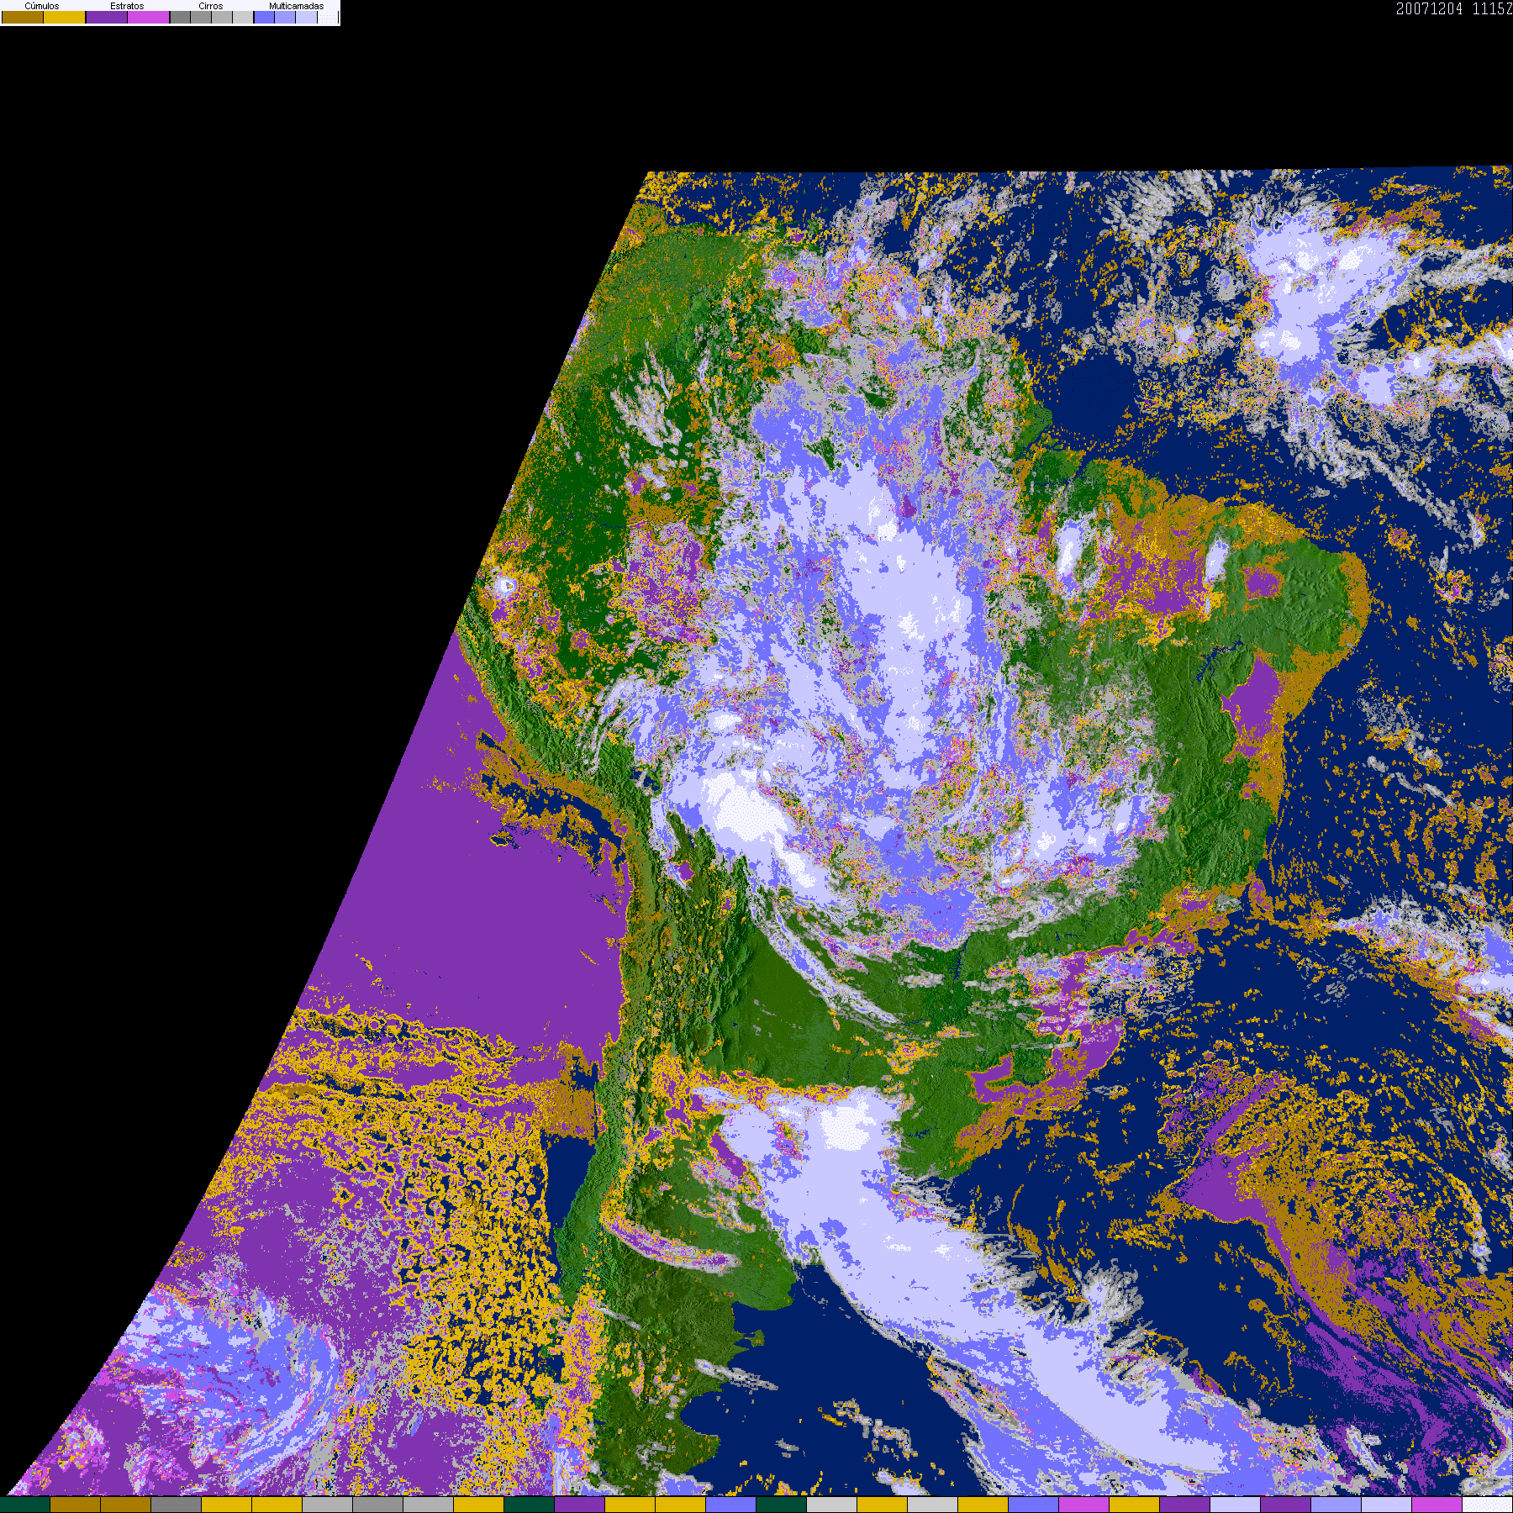Click the rightmost white cell in bottom strip
The image size is (1513, 1513).
pos(1487,1505)
